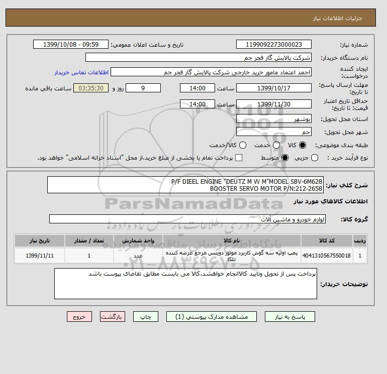387x374 pixels.
Task: Click the اطلاعات کالاهای مورد نیاز heading
Action: pos(331,201)
